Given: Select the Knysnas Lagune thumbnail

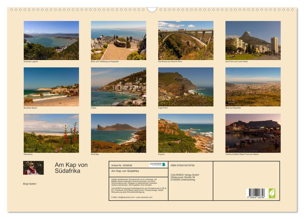Looking at the screenshot, I should 51,40.
